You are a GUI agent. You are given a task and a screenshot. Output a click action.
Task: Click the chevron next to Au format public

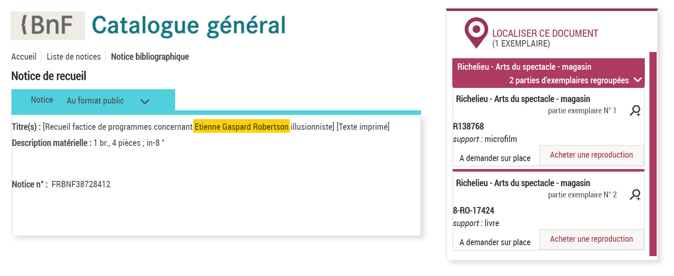click(145, 101)
